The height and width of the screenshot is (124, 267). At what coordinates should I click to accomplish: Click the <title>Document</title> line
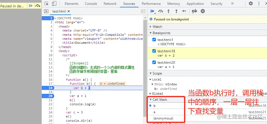pos(84,43)
